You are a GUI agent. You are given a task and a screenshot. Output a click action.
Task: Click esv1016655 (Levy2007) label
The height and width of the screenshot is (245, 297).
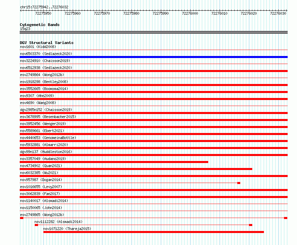[x=41, y=187]
